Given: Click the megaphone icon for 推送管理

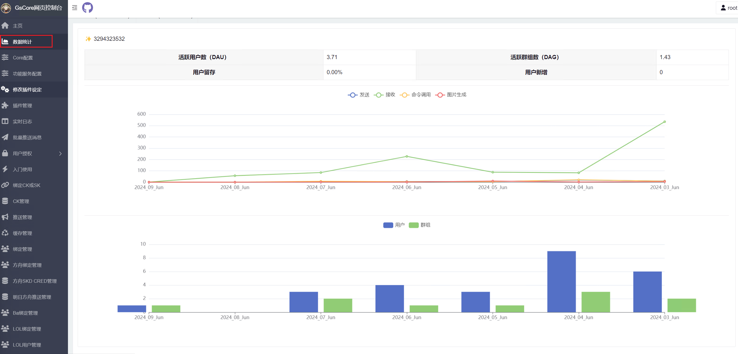Looking at the screenshot, I should 5,217.
